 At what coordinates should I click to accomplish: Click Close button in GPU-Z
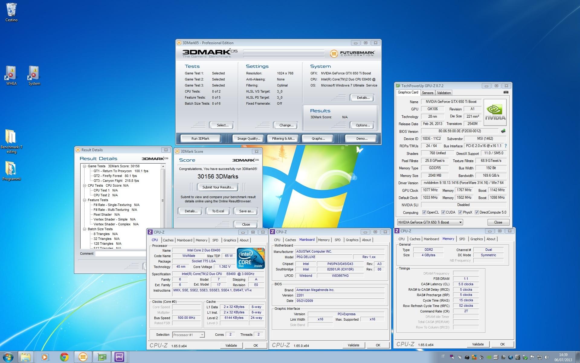(x=498, y=222)
